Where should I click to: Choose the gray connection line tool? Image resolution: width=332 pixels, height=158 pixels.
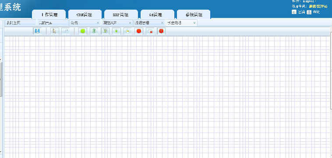pos(66,31)
